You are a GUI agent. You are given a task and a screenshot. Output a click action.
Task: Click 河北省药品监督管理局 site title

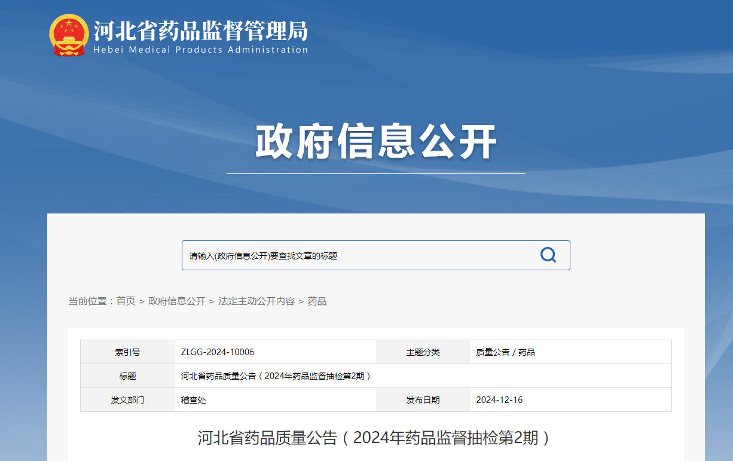pyautogui.click(x=201, y=30)
